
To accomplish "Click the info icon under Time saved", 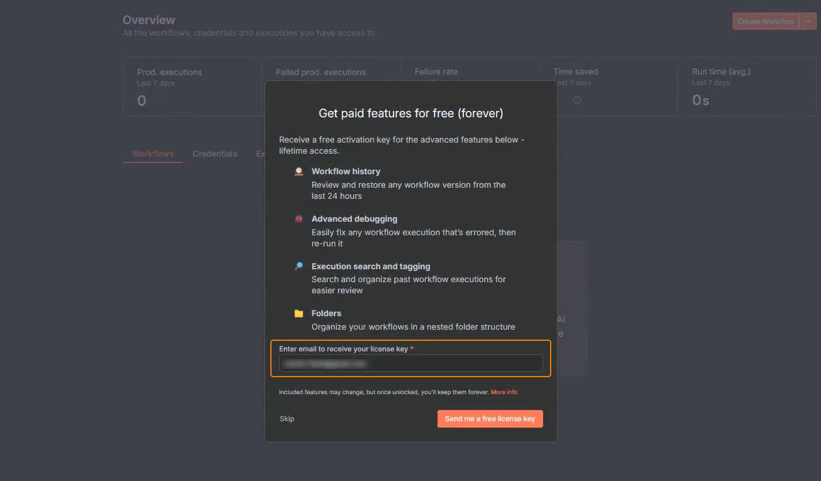I will pos(576,100).
